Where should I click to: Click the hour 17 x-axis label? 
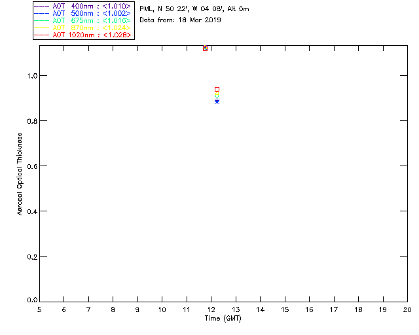334,309
